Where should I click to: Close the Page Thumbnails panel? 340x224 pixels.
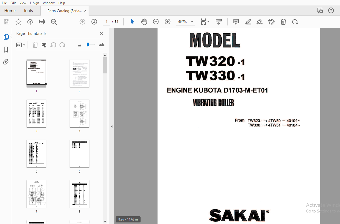point(101,33)
